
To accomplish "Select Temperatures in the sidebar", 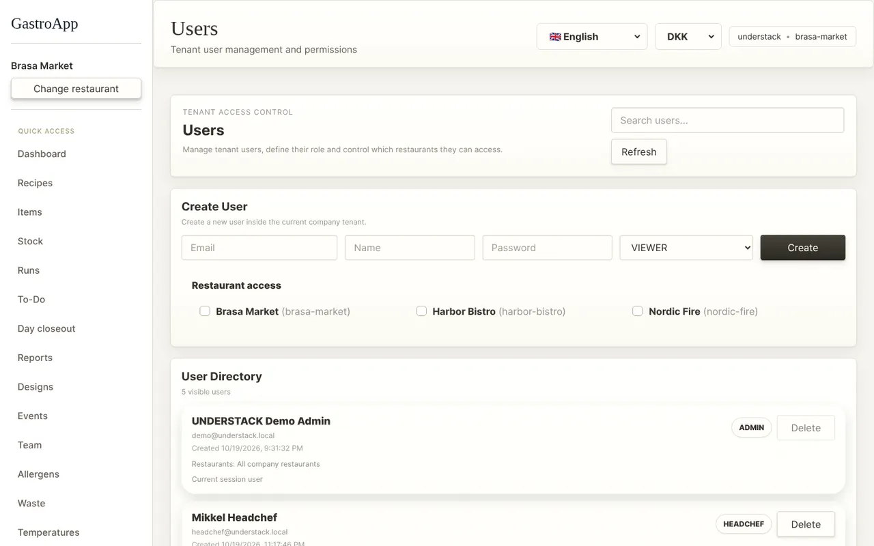I will tap(48, 532).
